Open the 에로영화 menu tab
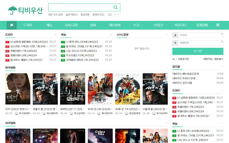This screenshot has height=143, width=229. coord(115,25)
